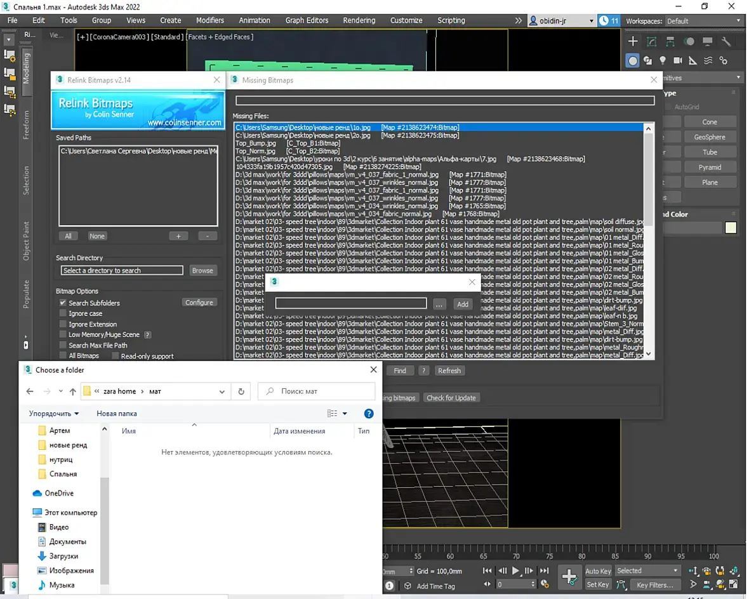Open folder dialog help icon
The image size is (749, 599).
click(x=369, y=414)
